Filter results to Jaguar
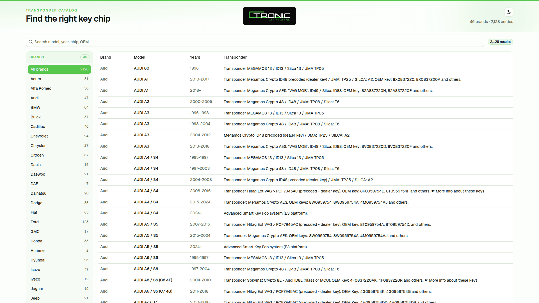Image resolution: width=539 pixels, height=303 pixels. [60, 289]
